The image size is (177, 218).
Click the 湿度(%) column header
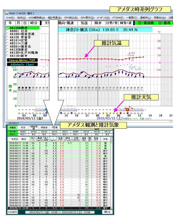tap(84, 139)
